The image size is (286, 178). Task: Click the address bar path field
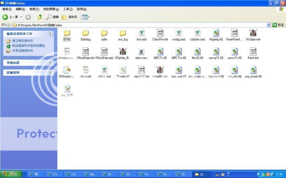tap(134, 25)
